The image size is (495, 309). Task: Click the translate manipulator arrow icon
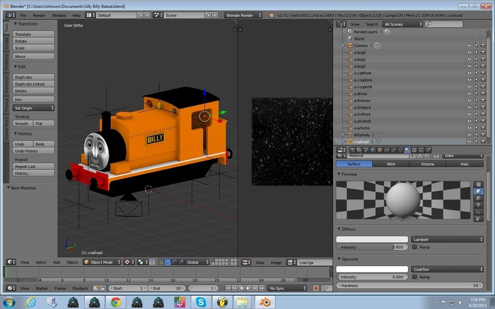[167, 262]
